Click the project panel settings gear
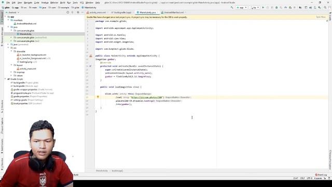The height and width of the screenshot is (187, 332). pos(78,12)
